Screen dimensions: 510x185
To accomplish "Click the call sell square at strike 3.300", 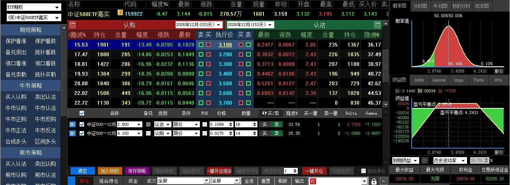I will point(201,64).
